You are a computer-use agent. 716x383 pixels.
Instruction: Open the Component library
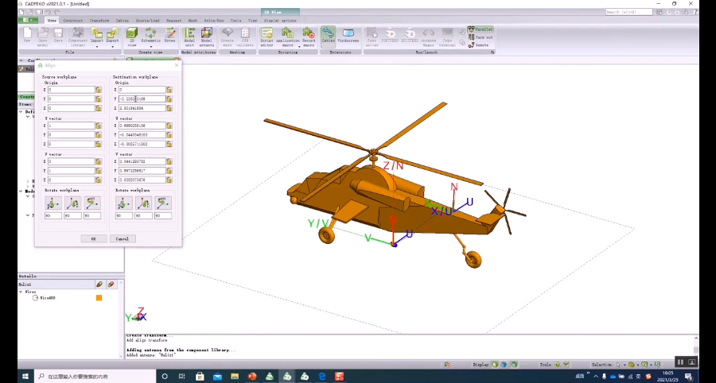coord(78,37)
